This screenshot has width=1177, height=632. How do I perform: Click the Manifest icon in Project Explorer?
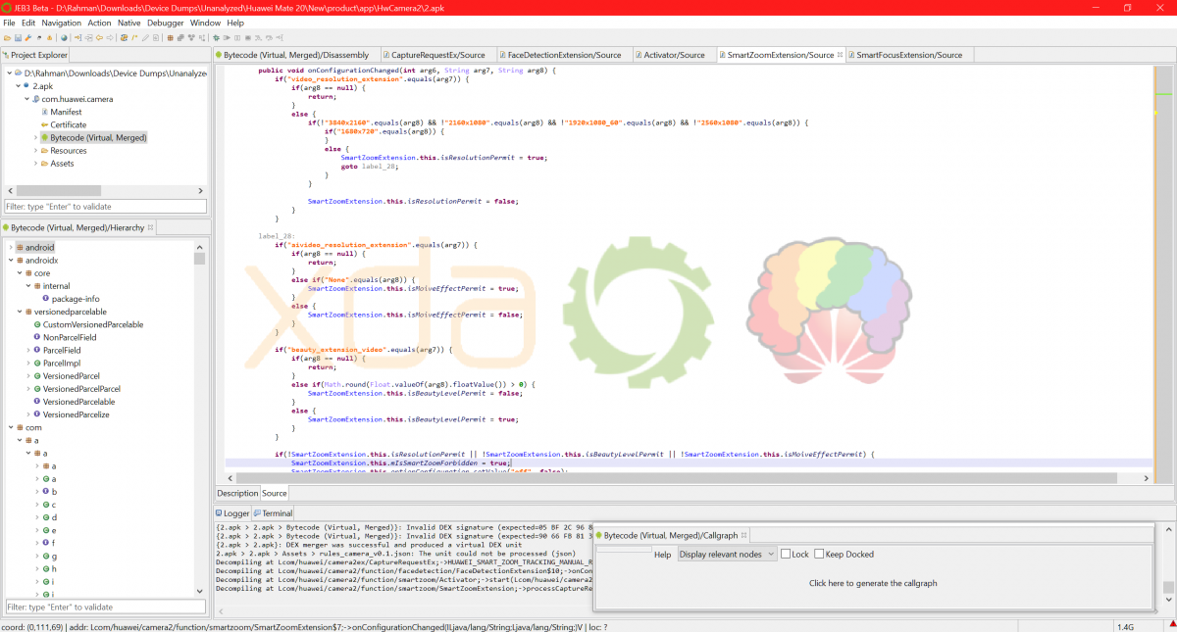[44, 112]
